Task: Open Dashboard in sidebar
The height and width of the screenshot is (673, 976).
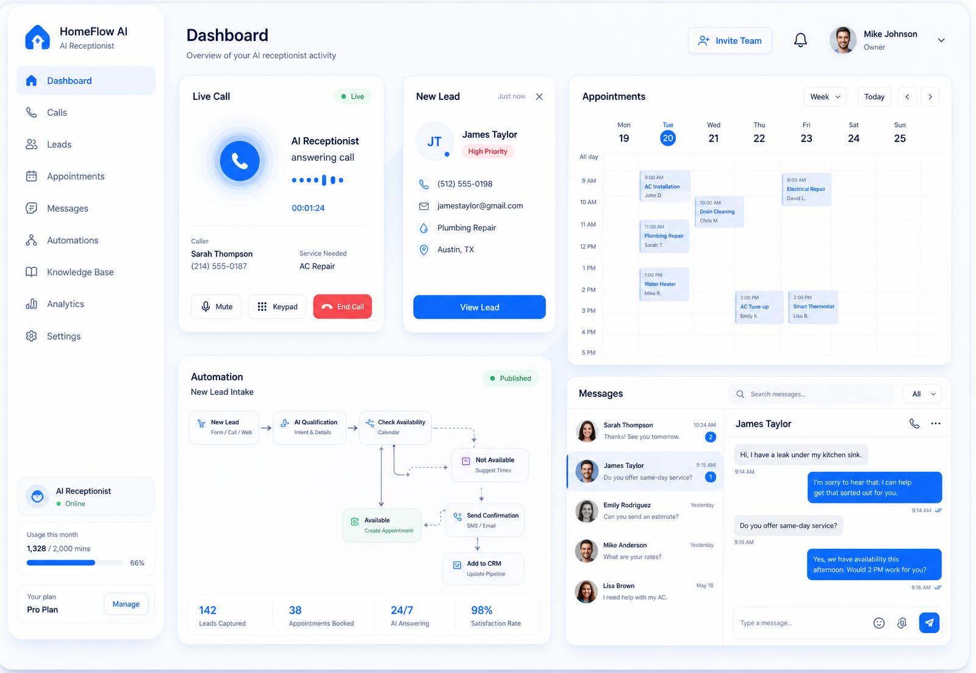Action: pos(86,80)
